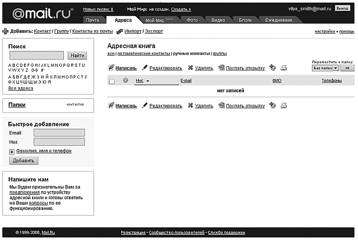Click the Все адреса link

[x=21, y=88]
